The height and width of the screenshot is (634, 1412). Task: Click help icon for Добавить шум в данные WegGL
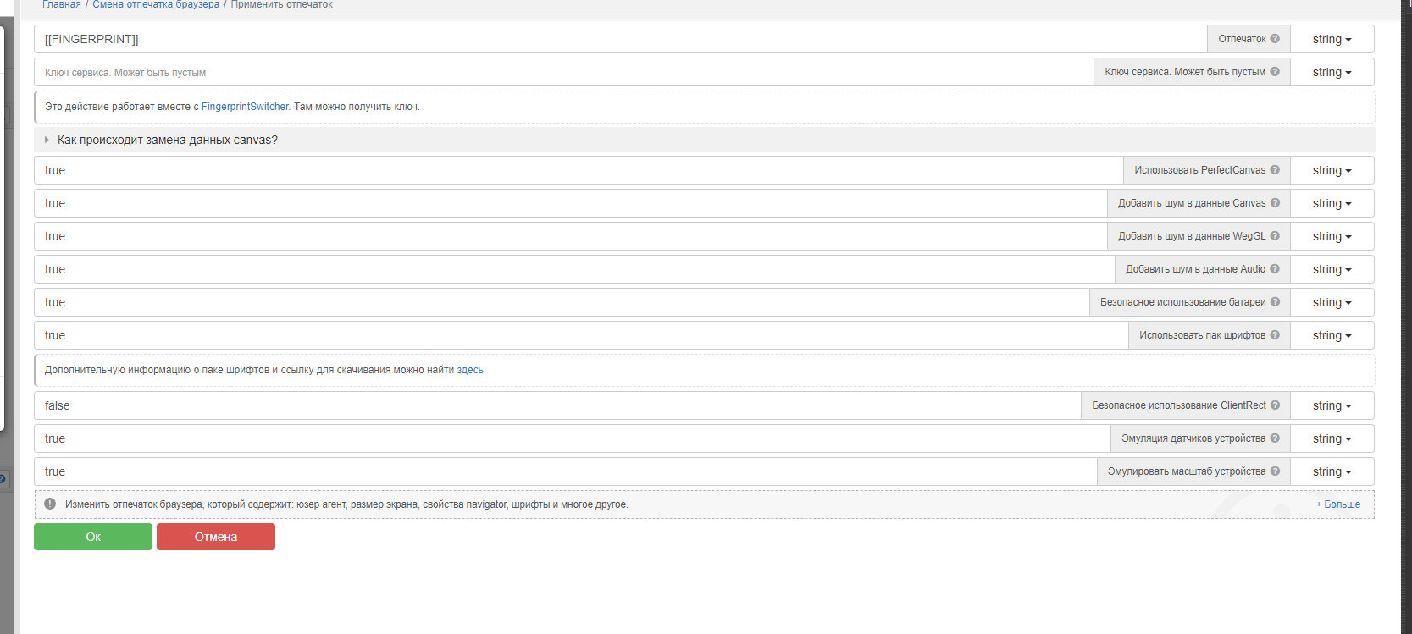(1275, 236)
